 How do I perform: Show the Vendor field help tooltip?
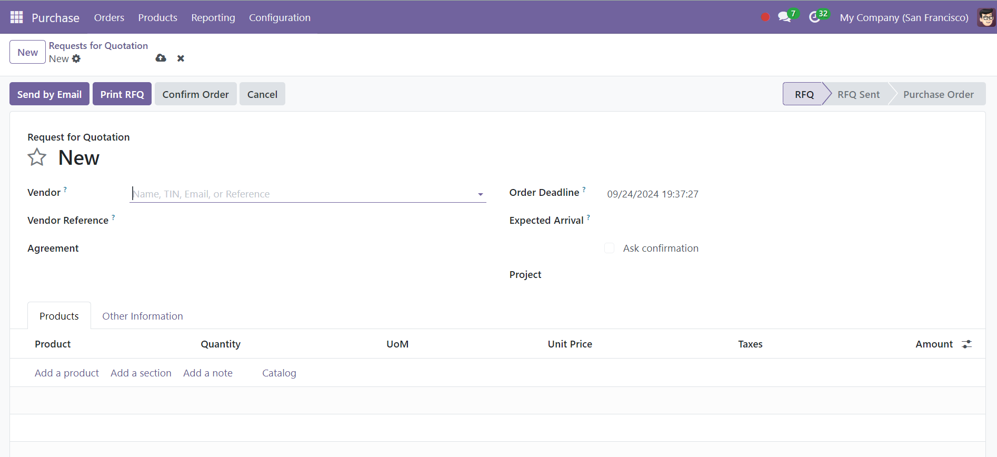click(65, 189)
